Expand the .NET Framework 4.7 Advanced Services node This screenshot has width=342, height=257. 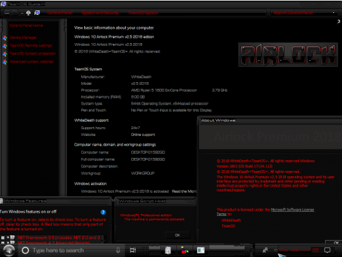(x=3, y=243)
